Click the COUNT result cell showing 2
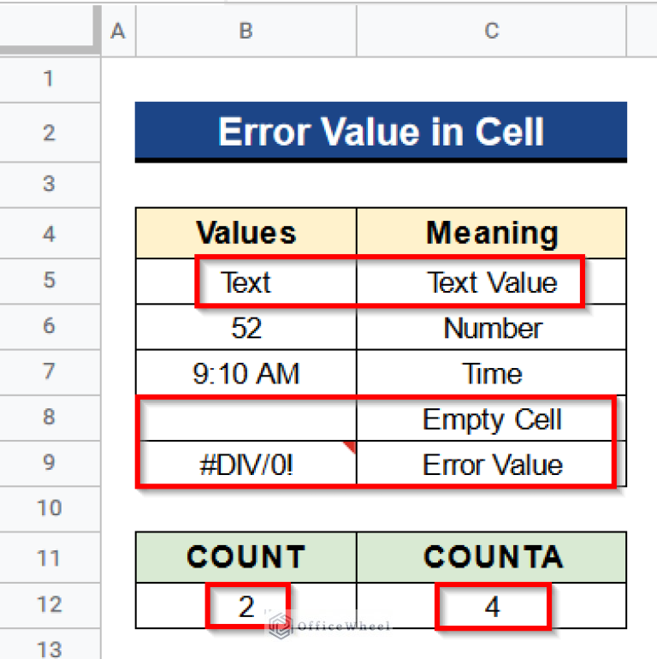Image resolution: width=657 pixels, height=659 pixels. coord(246,606)
